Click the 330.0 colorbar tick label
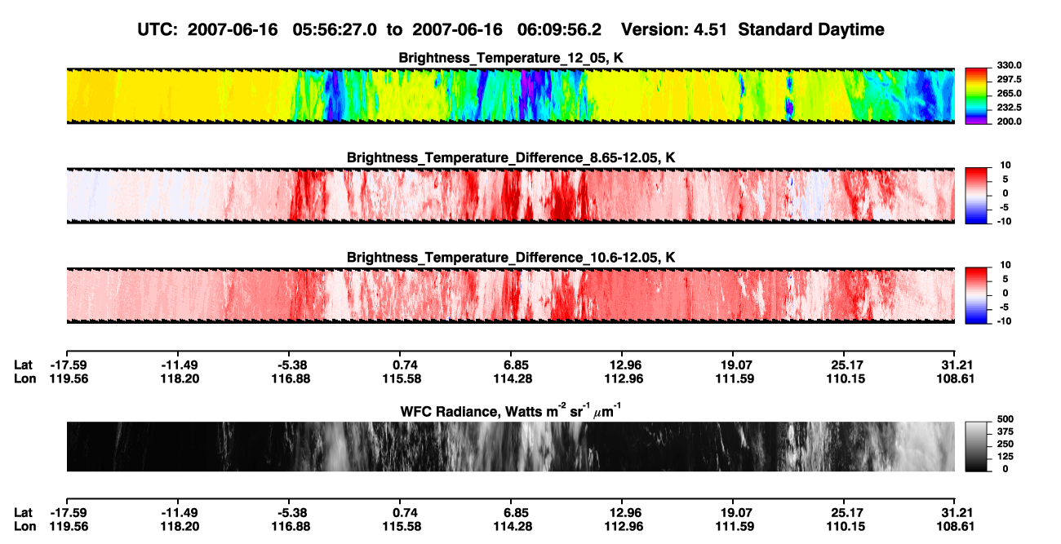 point(1010,65)
